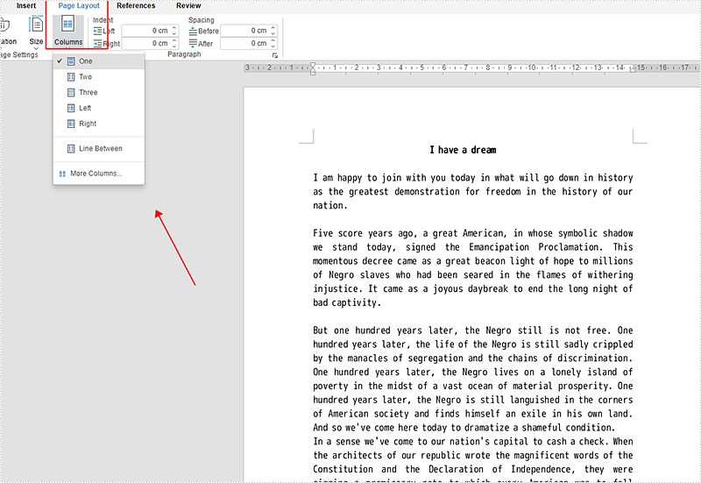
Task: Click the word 'Emancipation' in document
Action: pyautogui.click(x=499, y=247)
